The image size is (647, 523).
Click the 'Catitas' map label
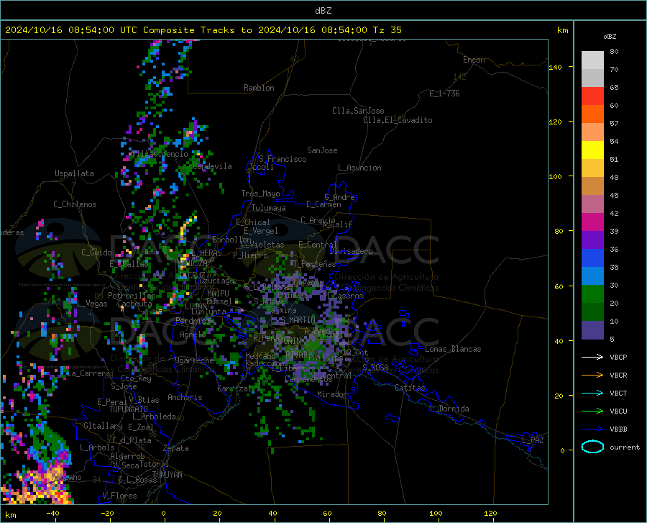pos(410,388)
